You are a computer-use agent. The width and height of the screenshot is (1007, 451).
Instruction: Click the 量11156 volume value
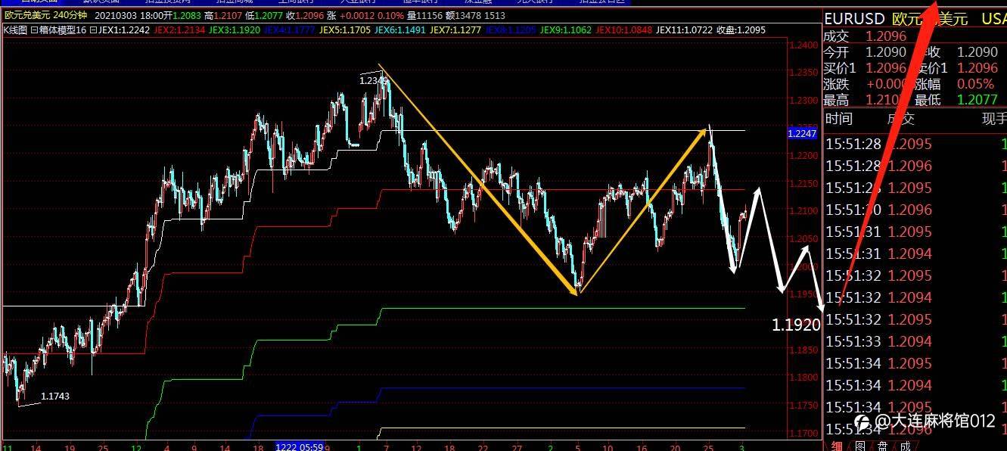point(425,15)
